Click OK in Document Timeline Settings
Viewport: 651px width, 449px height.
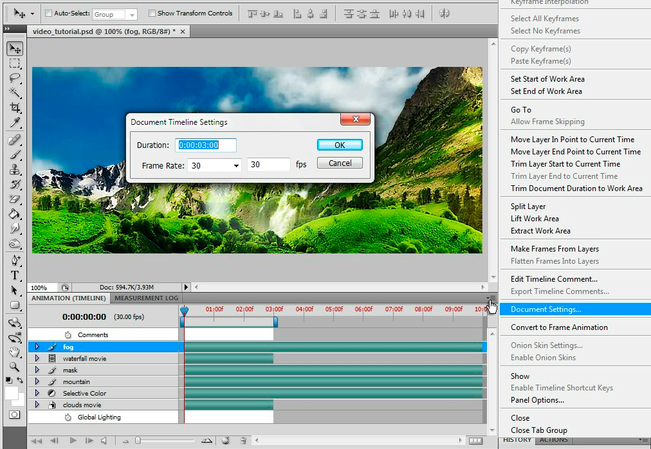click(340, 145)
